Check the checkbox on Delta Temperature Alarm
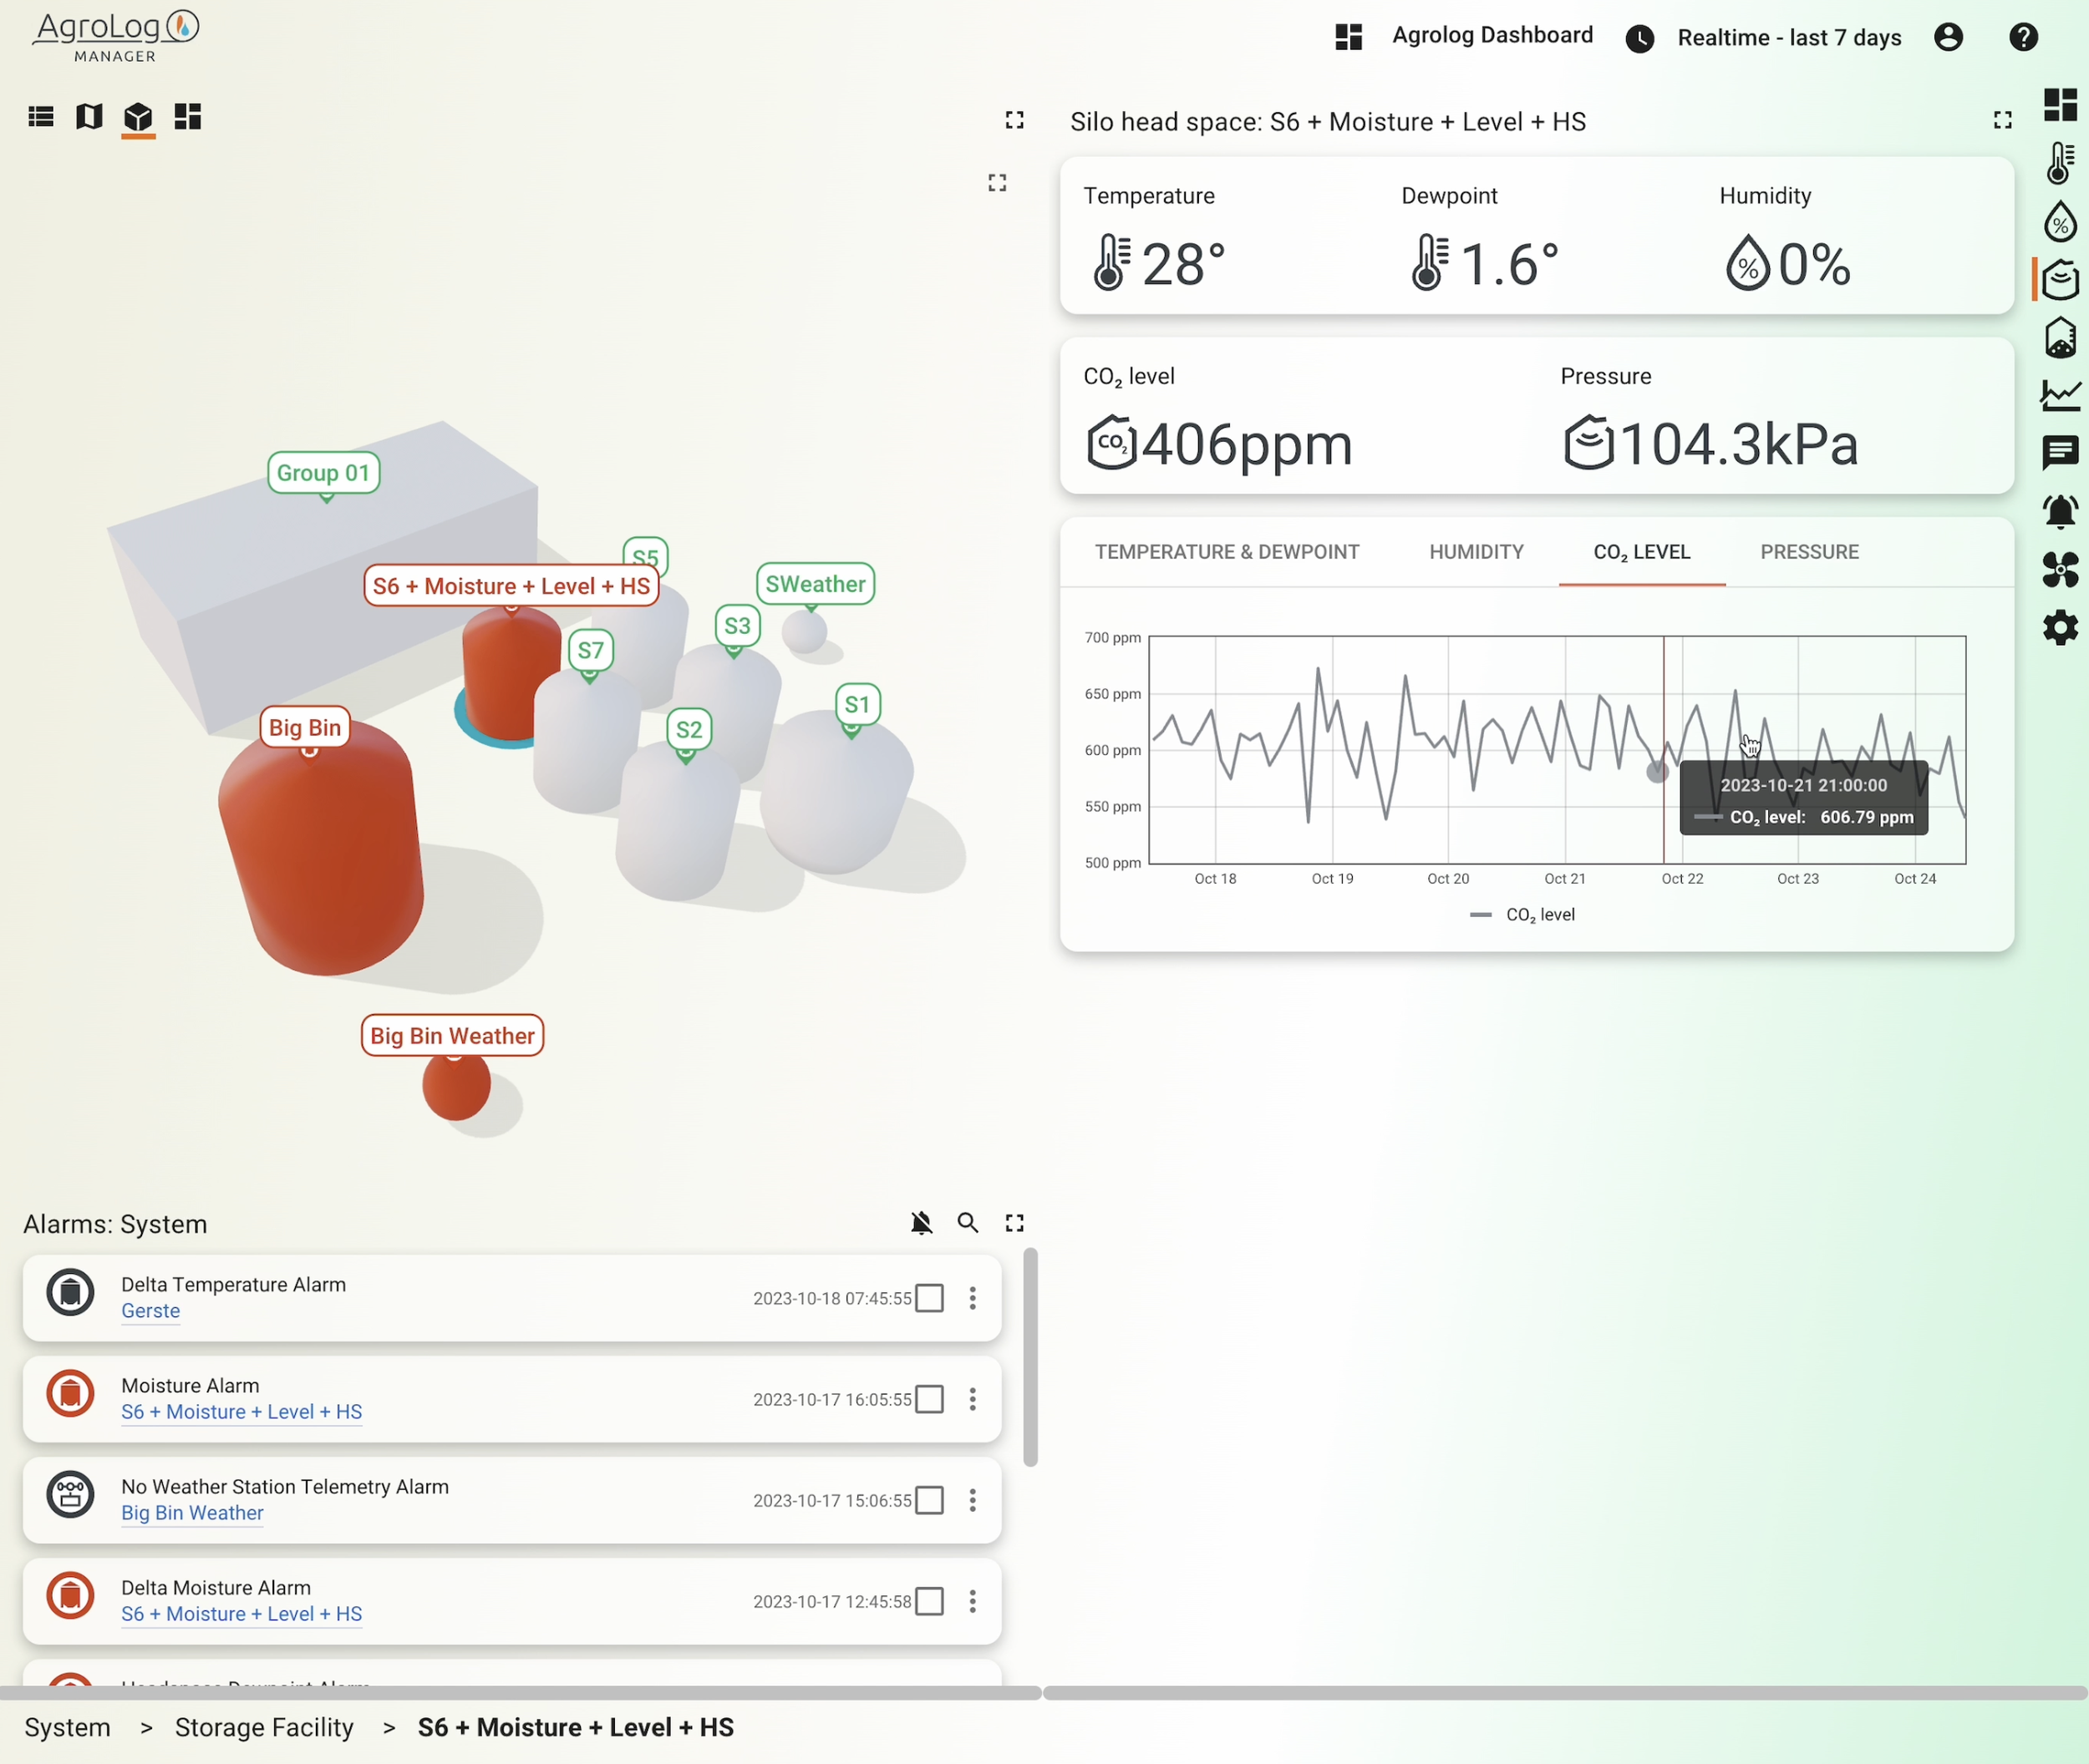This screenshot has height=1764, width=2089. pyautogui.click(x=929, y=1297)
